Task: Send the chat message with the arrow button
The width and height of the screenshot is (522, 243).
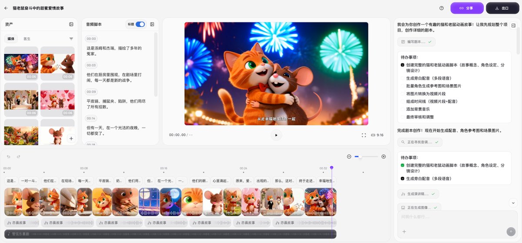Action: 511,231
